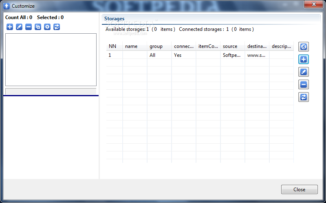Remove the storage with the minus button on the right

tap(304, 84)
